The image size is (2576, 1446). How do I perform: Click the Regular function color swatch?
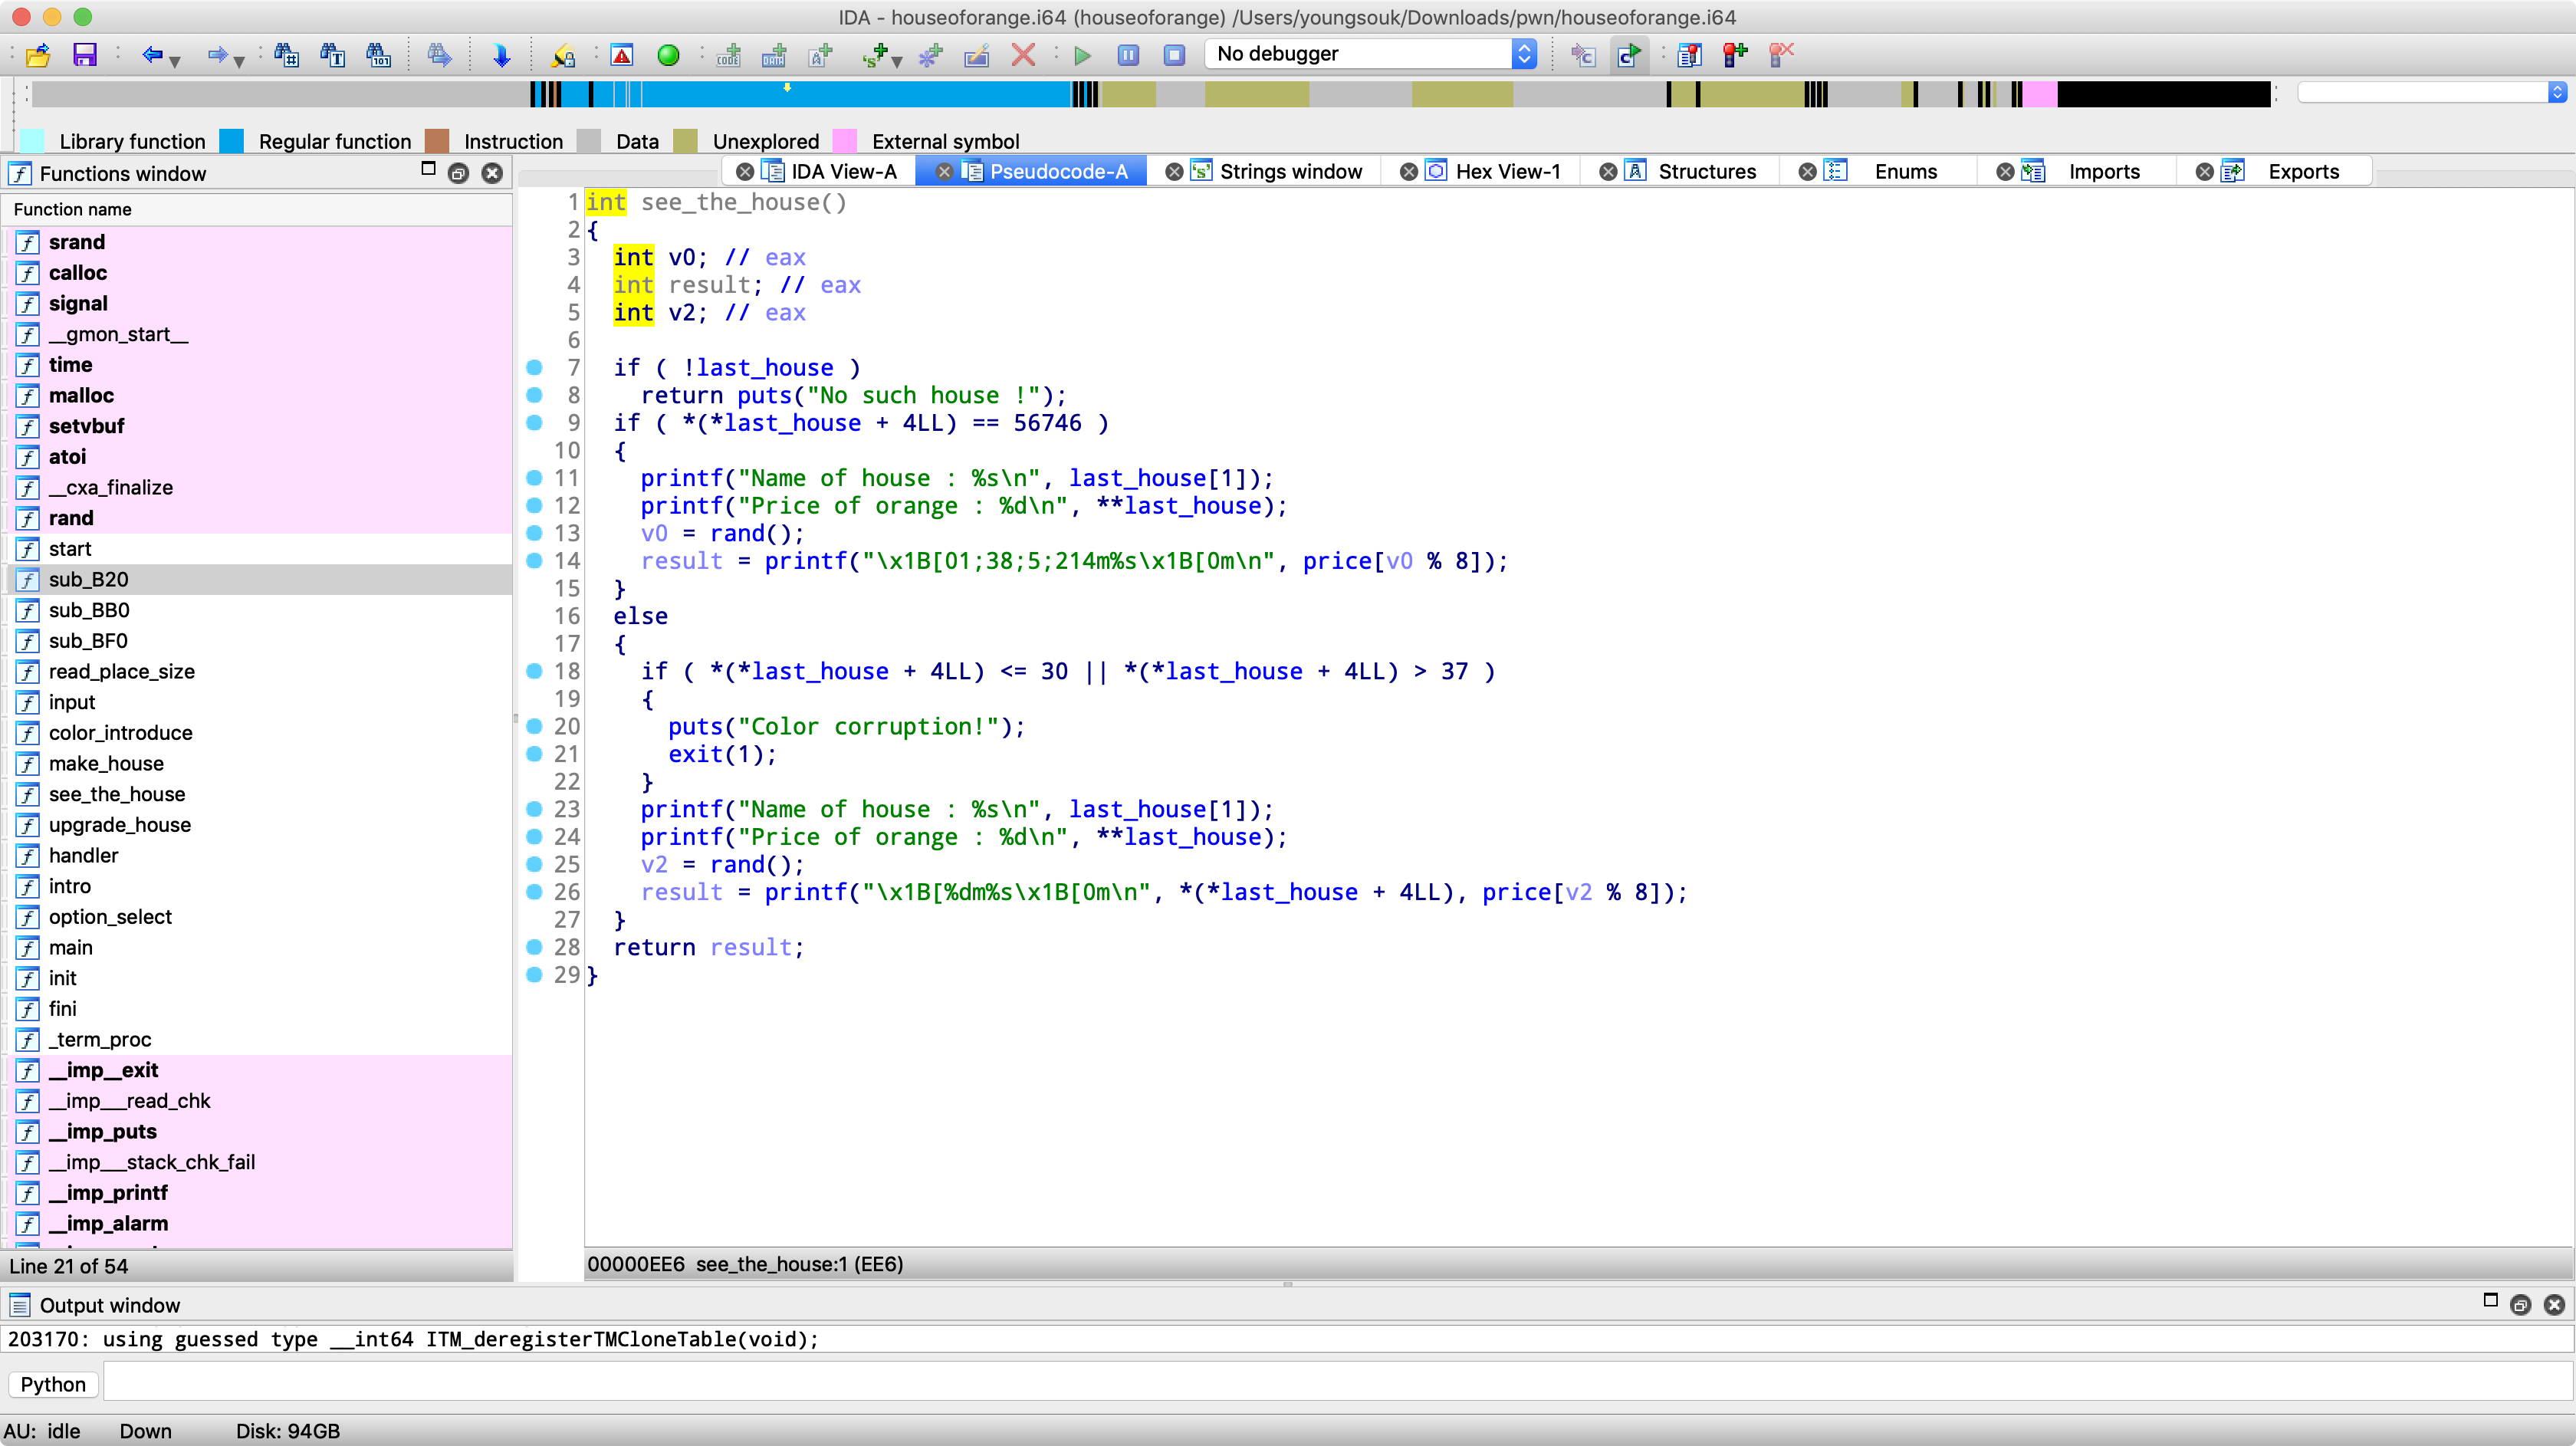pos(232,141)
